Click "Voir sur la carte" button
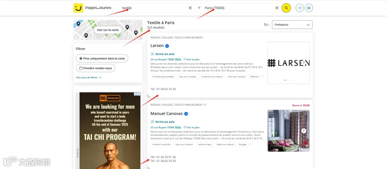 [x=108, y=30]
